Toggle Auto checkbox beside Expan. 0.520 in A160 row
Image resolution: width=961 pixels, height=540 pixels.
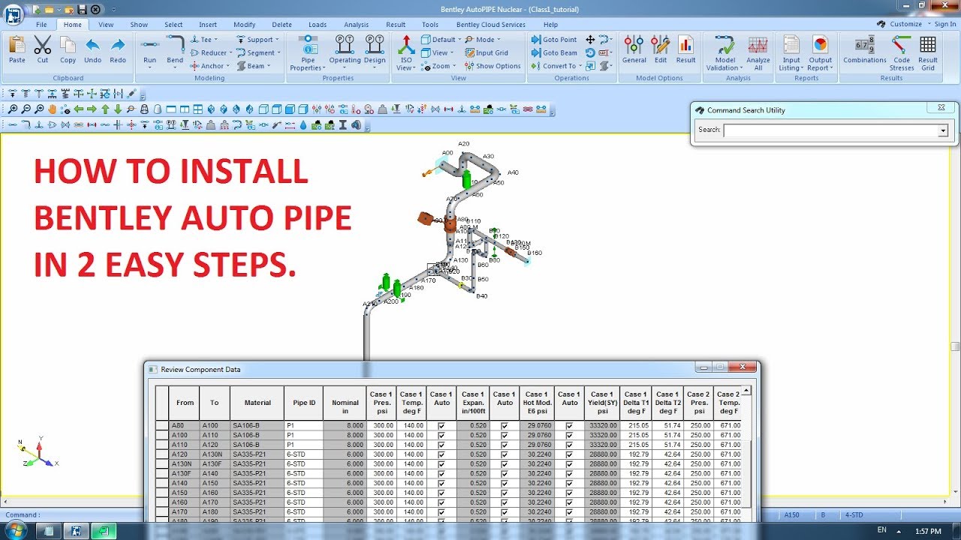pos(505,502)
